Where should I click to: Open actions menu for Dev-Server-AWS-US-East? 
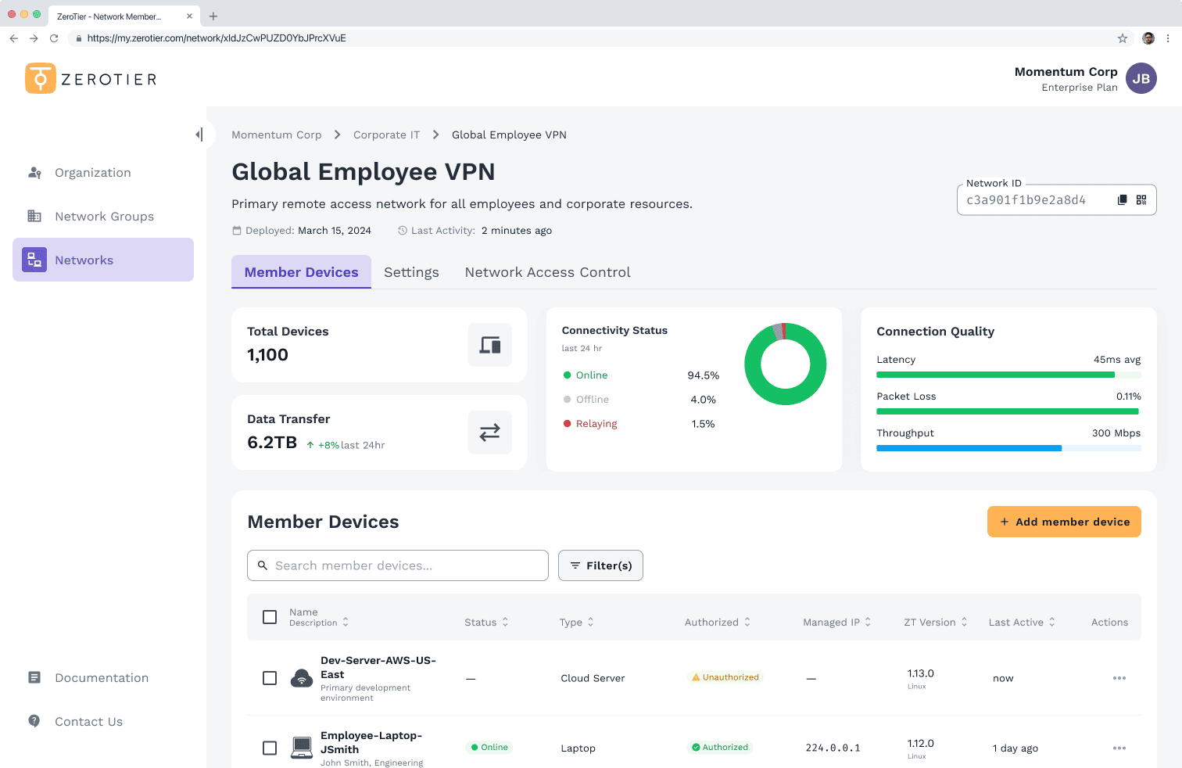coord(1119,678)
